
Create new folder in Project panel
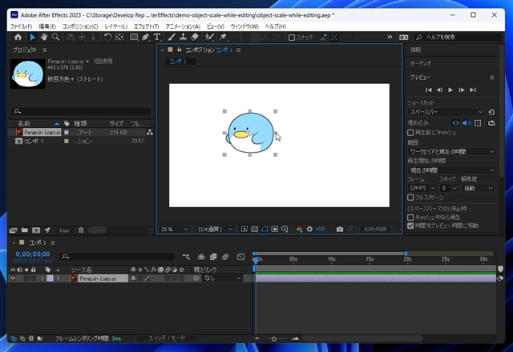[x=24, y=230]
